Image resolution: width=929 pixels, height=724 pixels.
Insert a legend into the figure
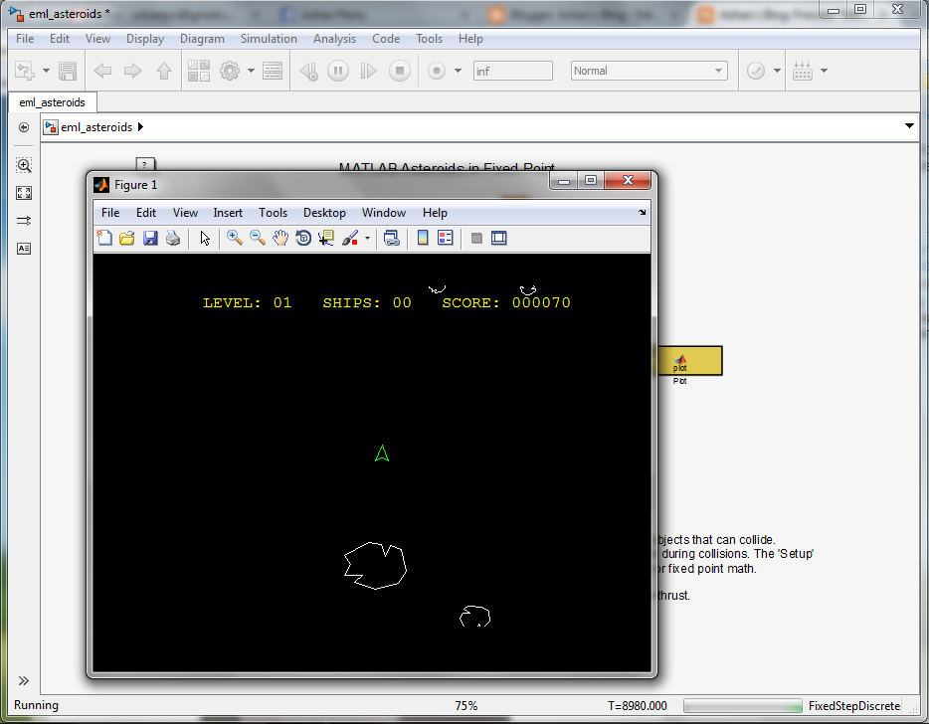(445, 238)
